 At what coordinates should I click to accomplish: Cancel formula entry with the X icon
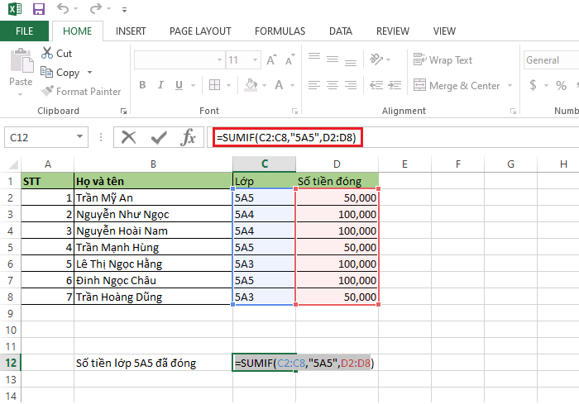[x=128, y=138]
